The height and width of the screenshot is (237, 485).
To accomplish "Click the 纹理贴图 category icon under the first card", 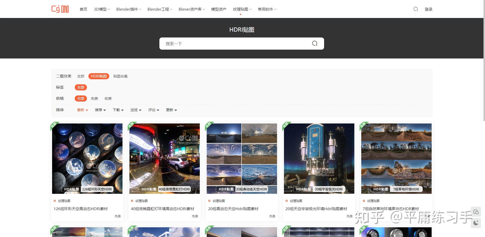I will [x=55, y=201].
